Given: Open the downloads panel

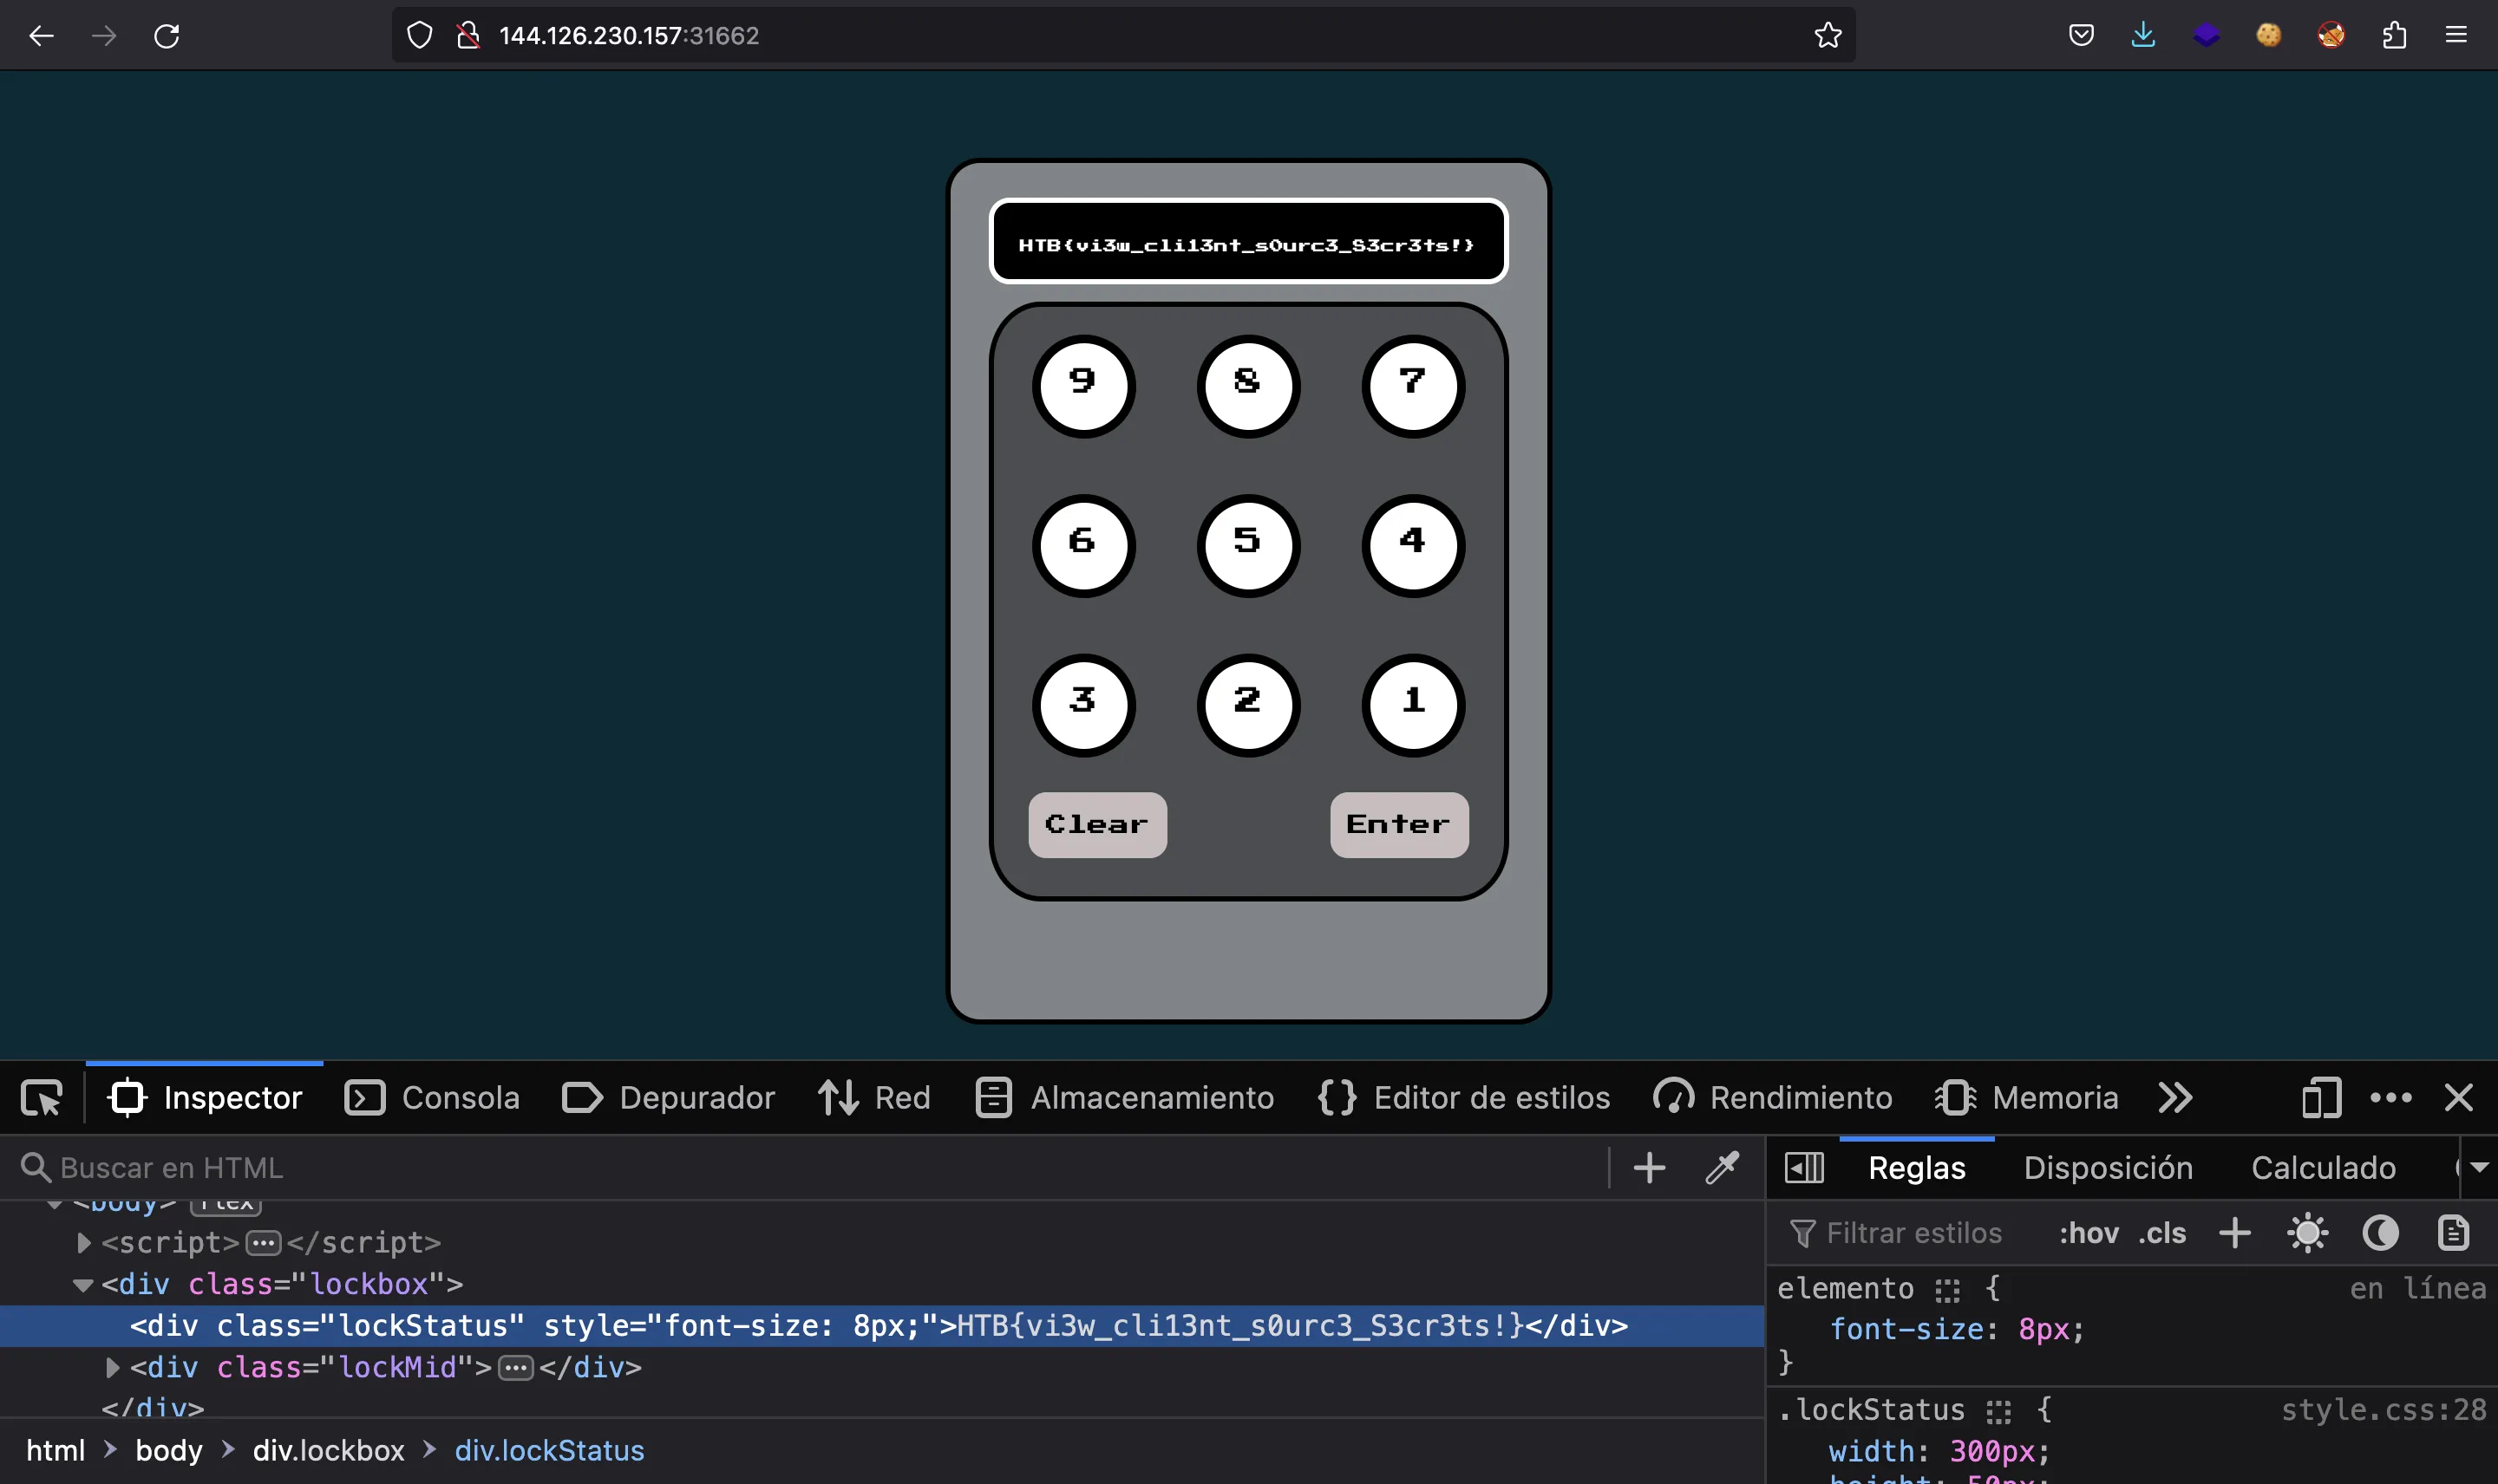Looking at the screenshot, I should pyautogui.click(x=2143, y=36).
